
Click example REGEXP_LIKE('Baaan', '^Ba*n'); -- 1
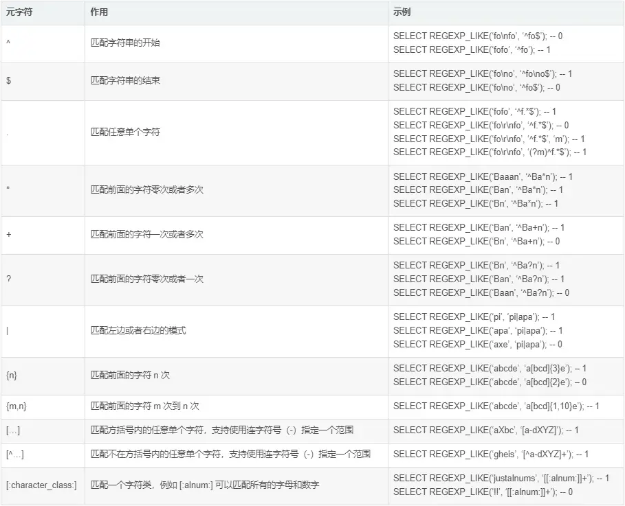(483, 176)
